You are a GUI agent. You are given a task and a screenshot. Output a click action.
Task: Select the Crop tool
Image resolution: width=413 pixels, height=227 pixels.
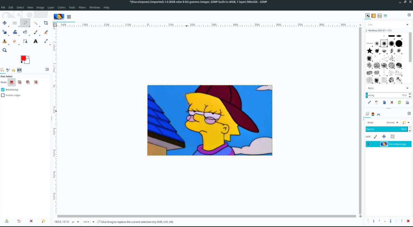pyautogui.click(x=46, y=23)
